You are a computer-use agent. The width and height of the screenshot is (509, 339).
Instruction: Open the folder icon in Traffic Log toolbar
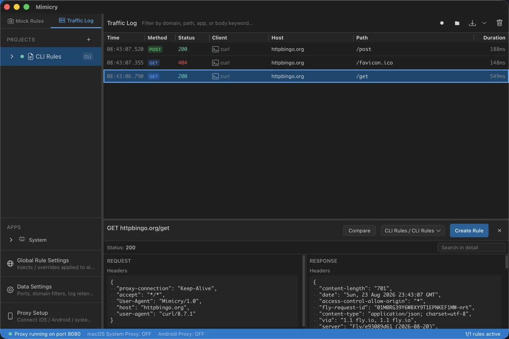457,23
